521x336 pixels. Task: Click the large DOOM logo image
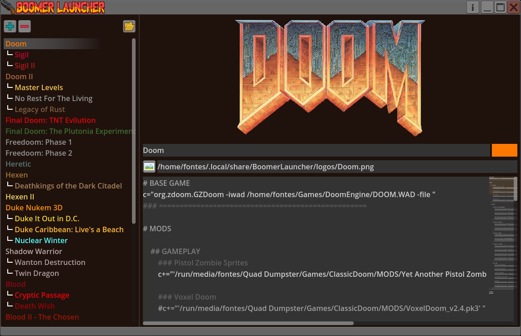330,77
